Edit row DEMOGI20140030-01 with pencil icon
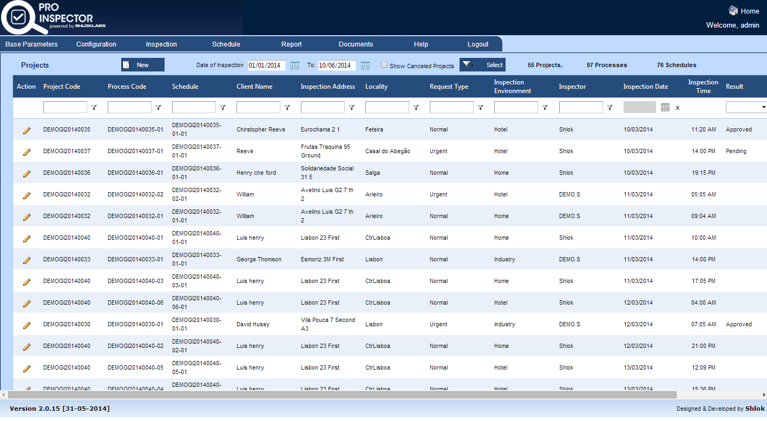Image resolution: width=767 pixels, height=421 pixels. pos(27,325)
